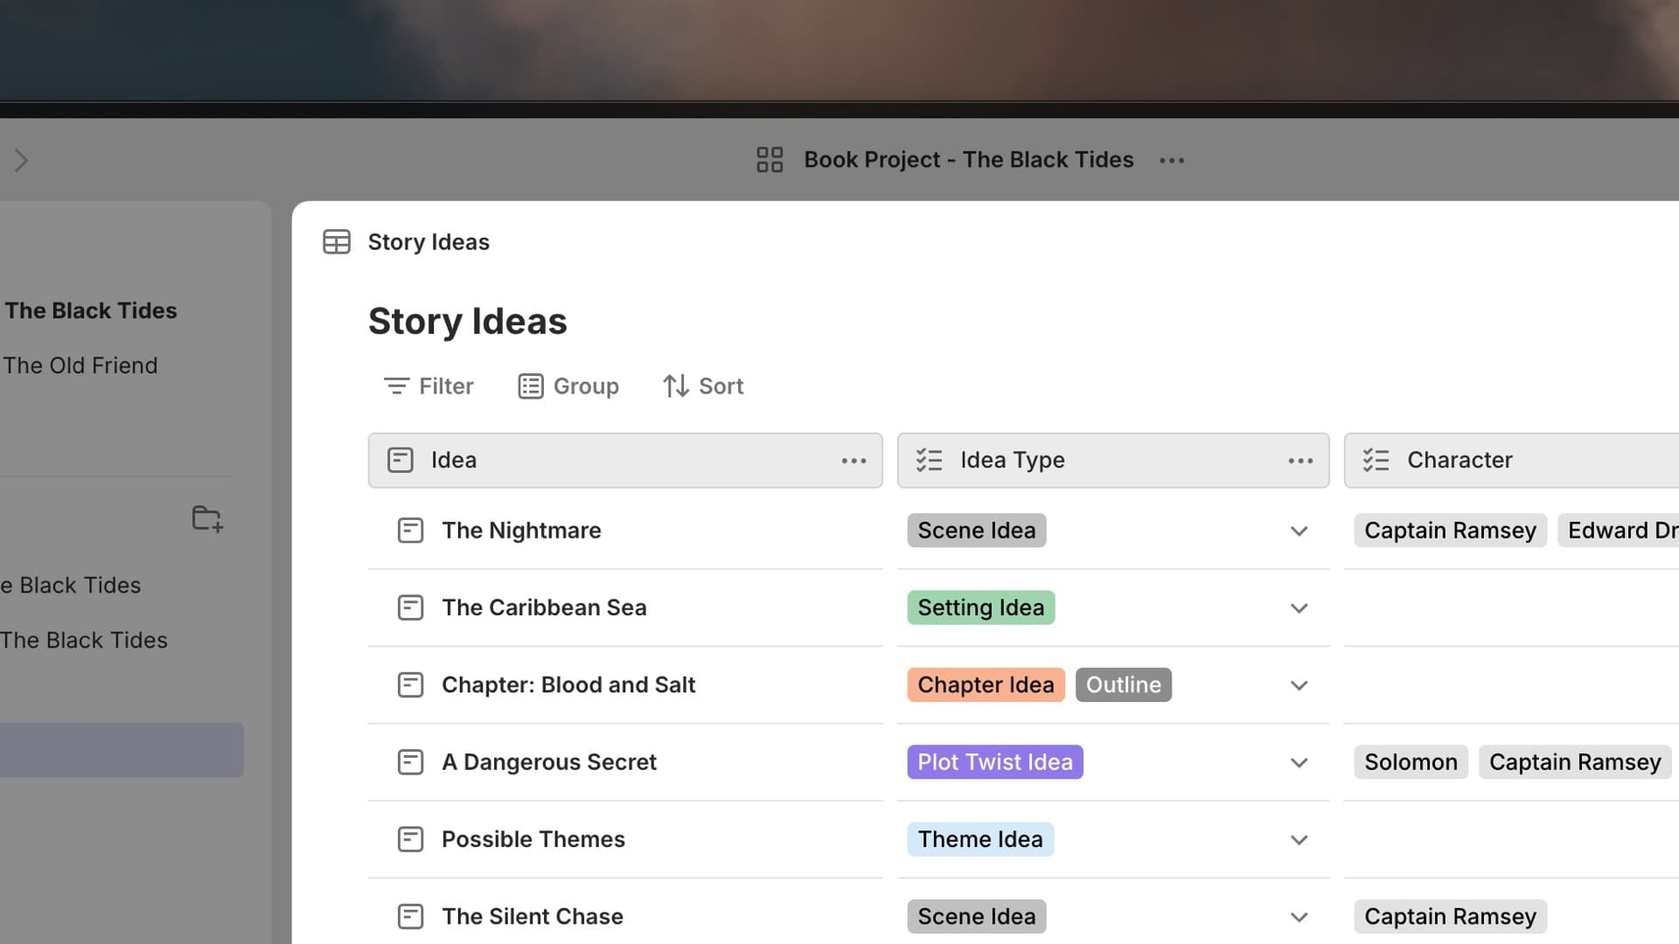Click the table icon beside Story Ideas breadcrumb

coord(337,242)
